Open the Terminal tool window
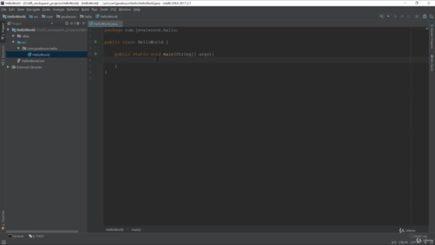Image resolution: width=435 pixels, height=245 pixels. (16, 236)
